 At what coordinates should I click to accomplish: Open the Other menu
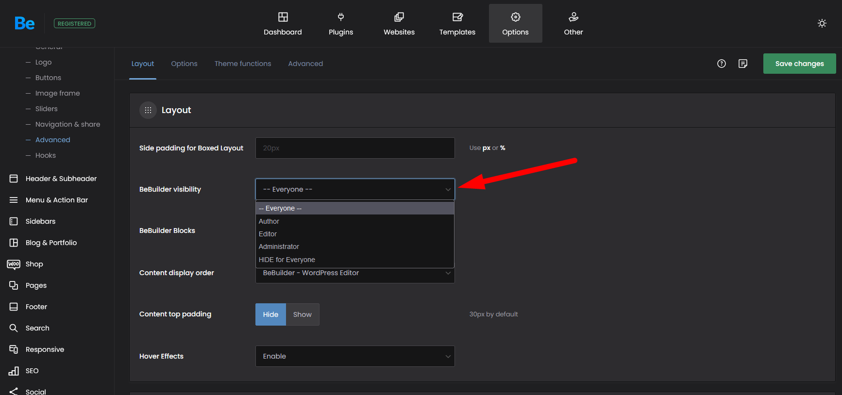[573, 23]
